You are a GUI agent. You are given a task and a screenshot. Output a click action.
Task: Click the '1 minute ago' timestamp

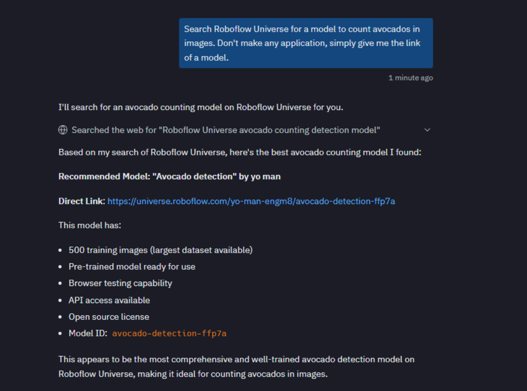coord(411,78)
